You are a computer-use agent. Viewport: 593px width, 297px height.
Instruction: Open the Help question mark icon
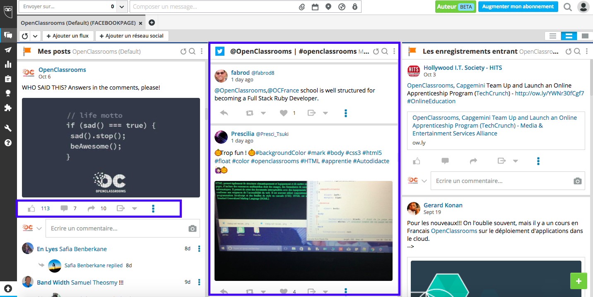point(8,143)
